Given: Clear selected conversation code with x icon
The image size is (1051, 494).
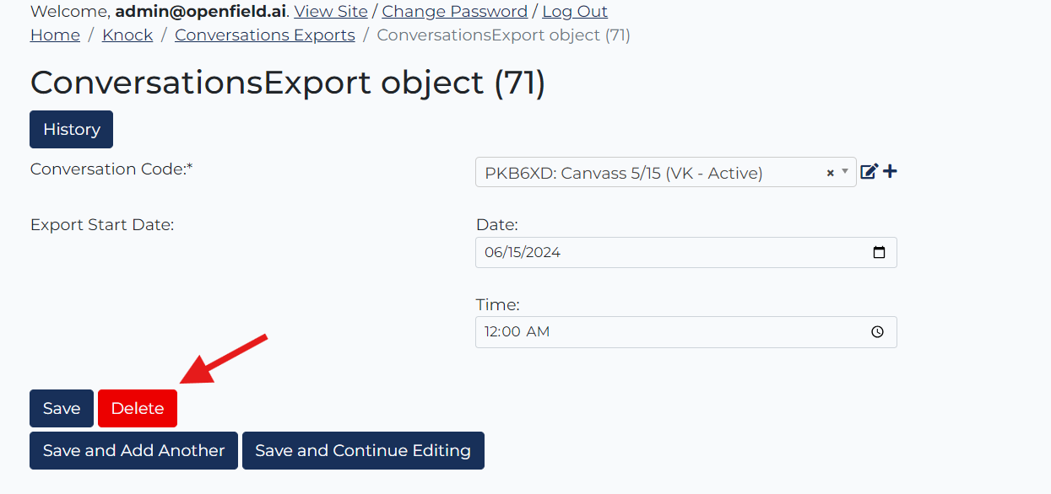Looking at the screenshot, I should click(x=830, y=173).
